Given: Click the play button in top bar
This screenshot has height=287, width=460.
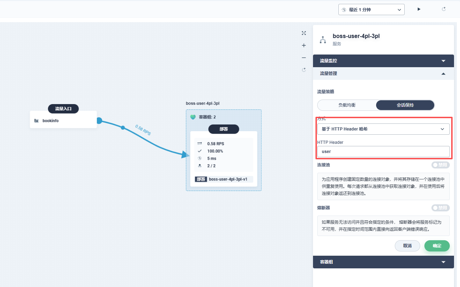Looking at the screenshot, I should pyautogui.click(x=419, y=9).
